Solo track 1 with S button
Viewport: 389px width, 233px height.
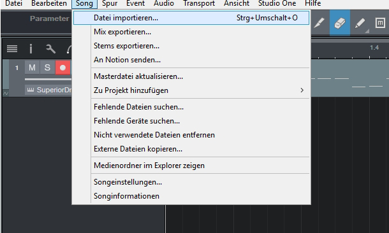pyautogui.click(x=47, y=67)
